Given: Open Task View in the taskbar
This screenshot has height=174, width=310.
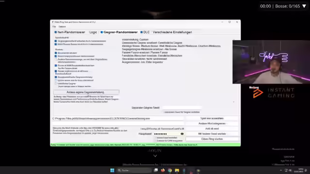Looking at the screenshot, I should point(156,170).
